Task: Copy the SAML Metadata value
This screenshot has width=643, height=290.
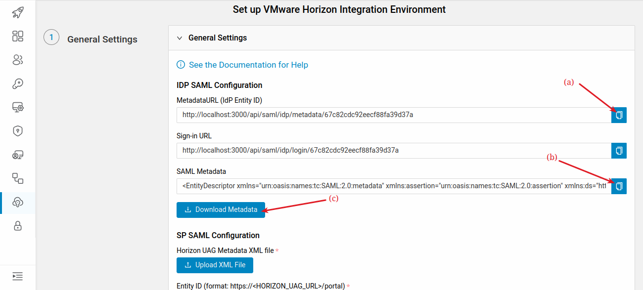Action: click(619, 186)
